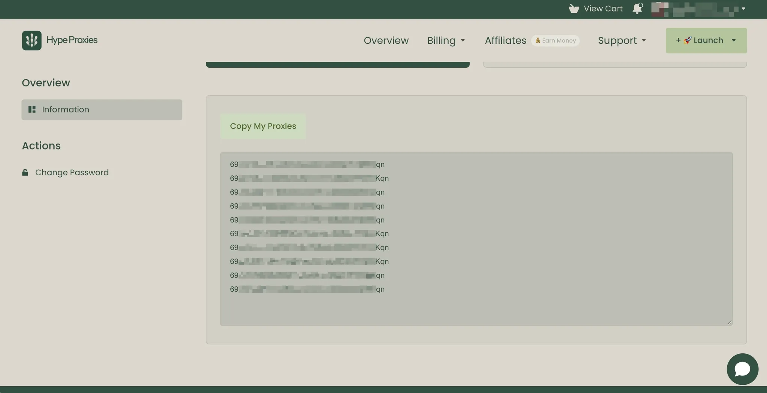
Task: Click the notification bell
Action: click(x=637, y=8)
